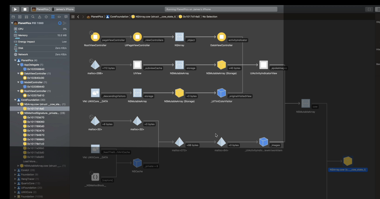Click NSArray.cow (struct __cow_state_t) breadcrumb
The width and height of the screenshot is (380, 199).
[154, 17]
